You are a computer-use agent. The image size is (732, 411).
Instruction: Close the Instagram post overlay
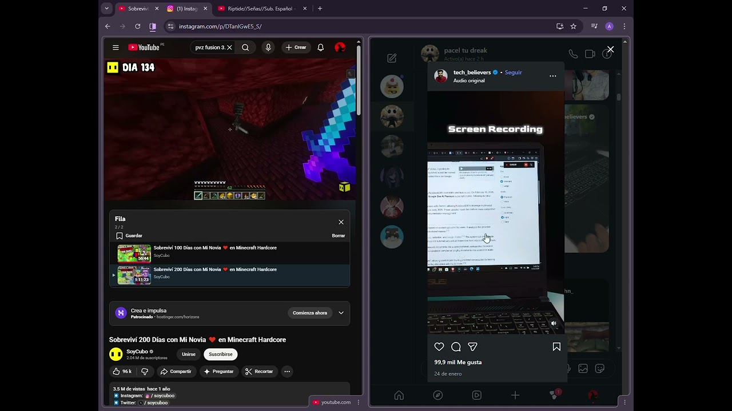pyautogui.click(x=610, y=50)
